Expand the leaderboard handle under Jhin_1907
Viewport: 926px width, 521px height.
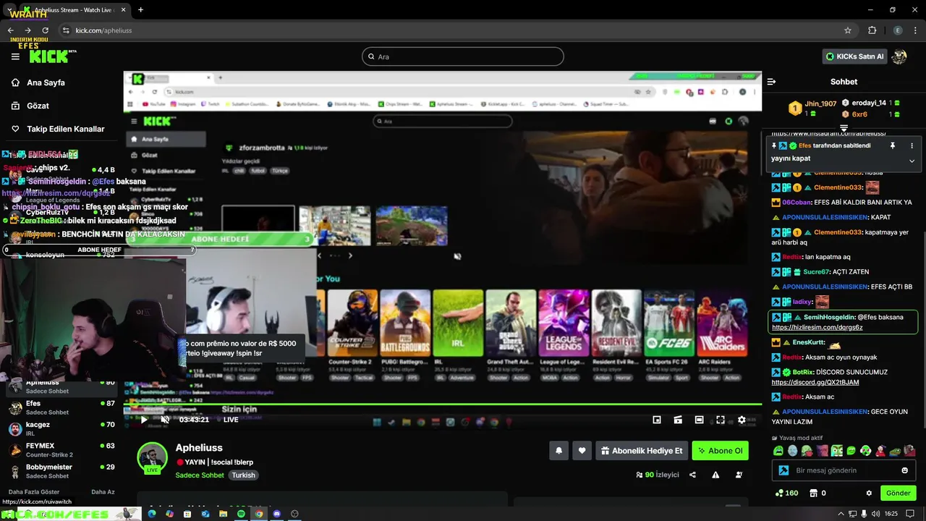(844, 128)
